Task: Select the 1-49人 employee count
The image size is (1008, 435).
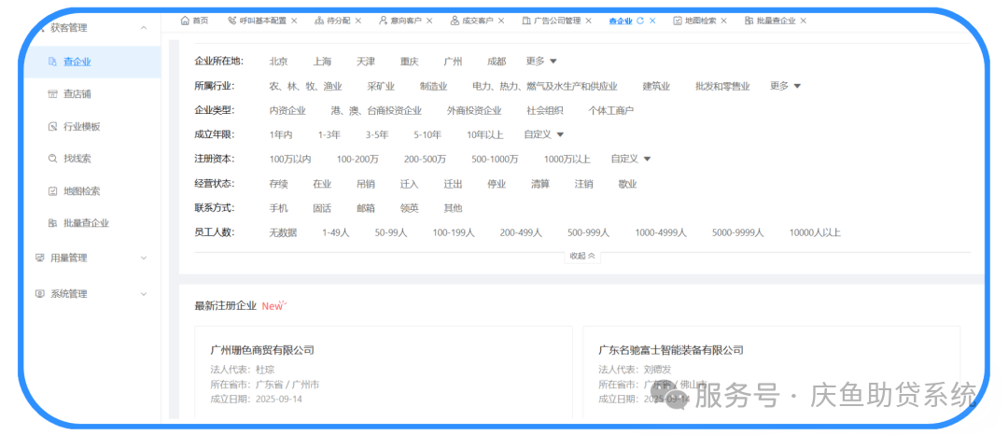Action: [336, 232]
